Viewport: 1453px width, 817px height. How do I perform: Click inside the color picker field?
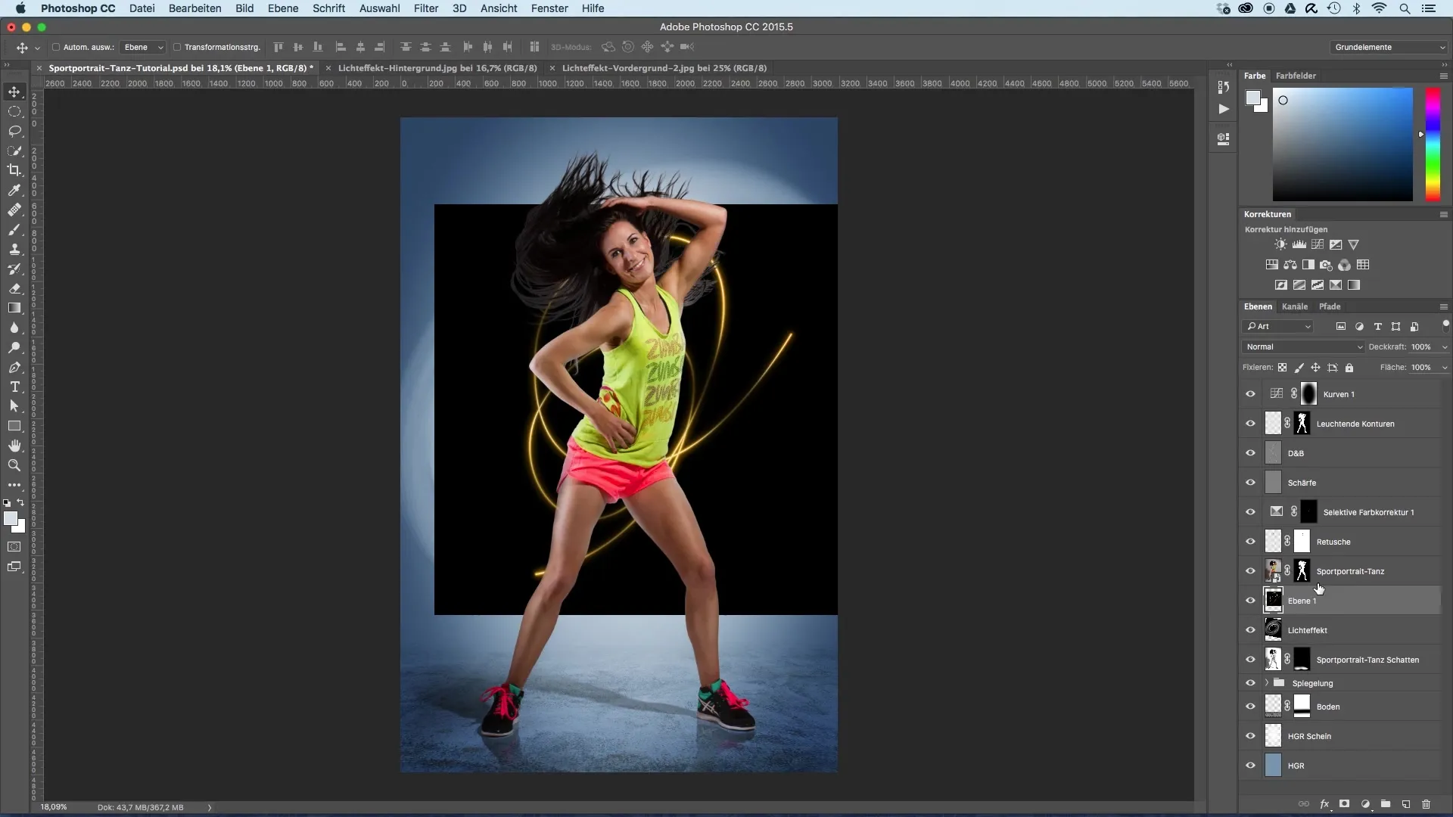[x=1343, y=144]
